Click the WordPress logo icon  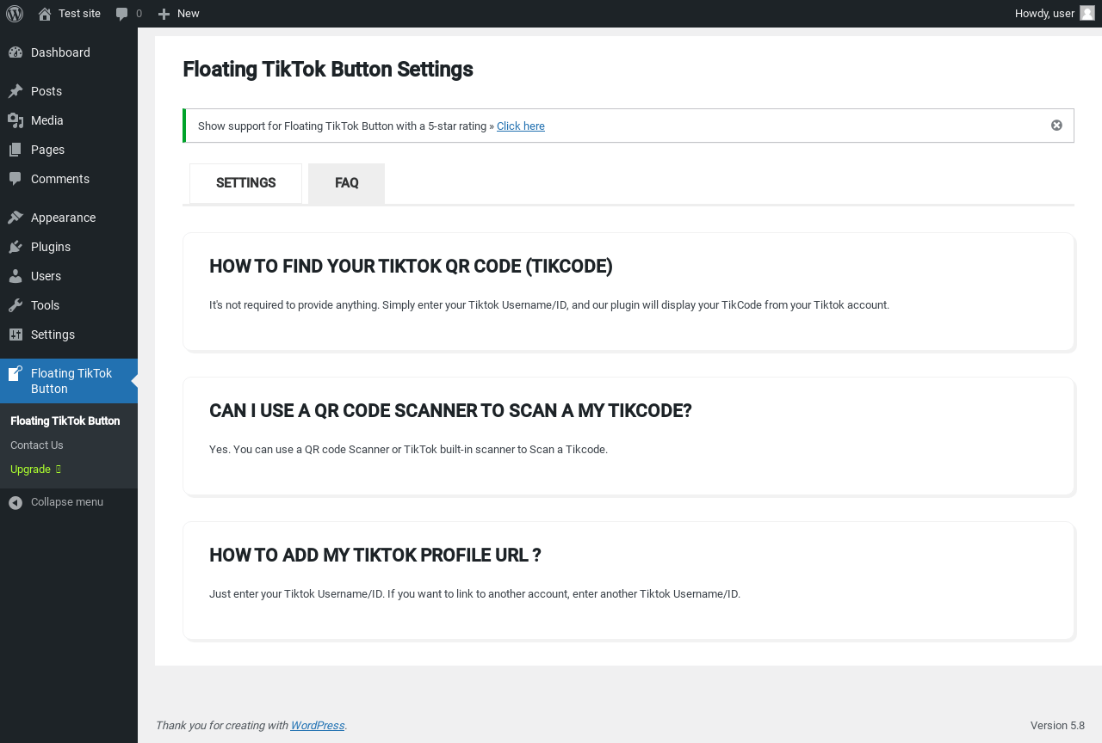point(15,14)
